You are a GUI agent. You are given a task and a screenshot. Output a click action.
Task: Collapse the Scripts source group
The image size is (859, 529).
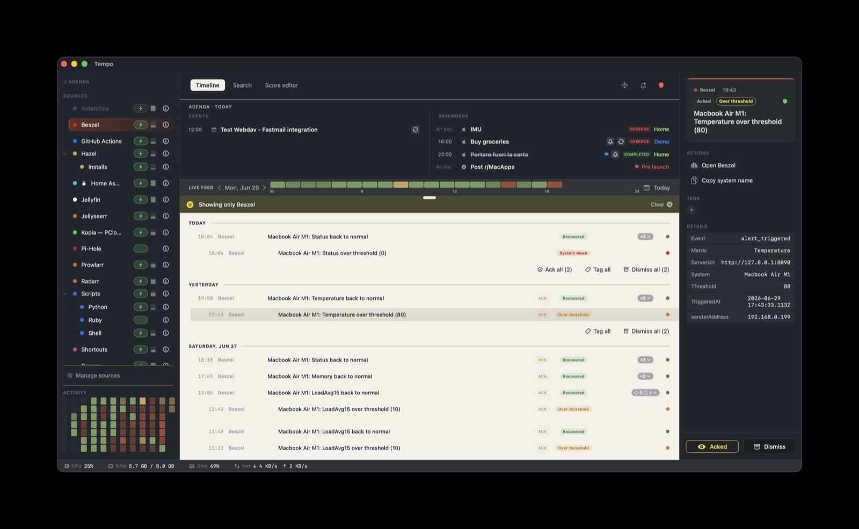65,293
